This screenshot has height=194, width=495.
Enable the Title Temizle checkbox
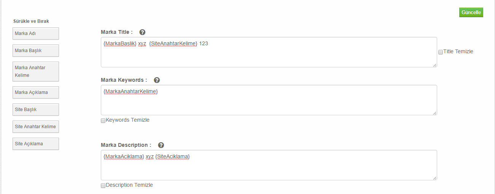click(x=441, y=52)
